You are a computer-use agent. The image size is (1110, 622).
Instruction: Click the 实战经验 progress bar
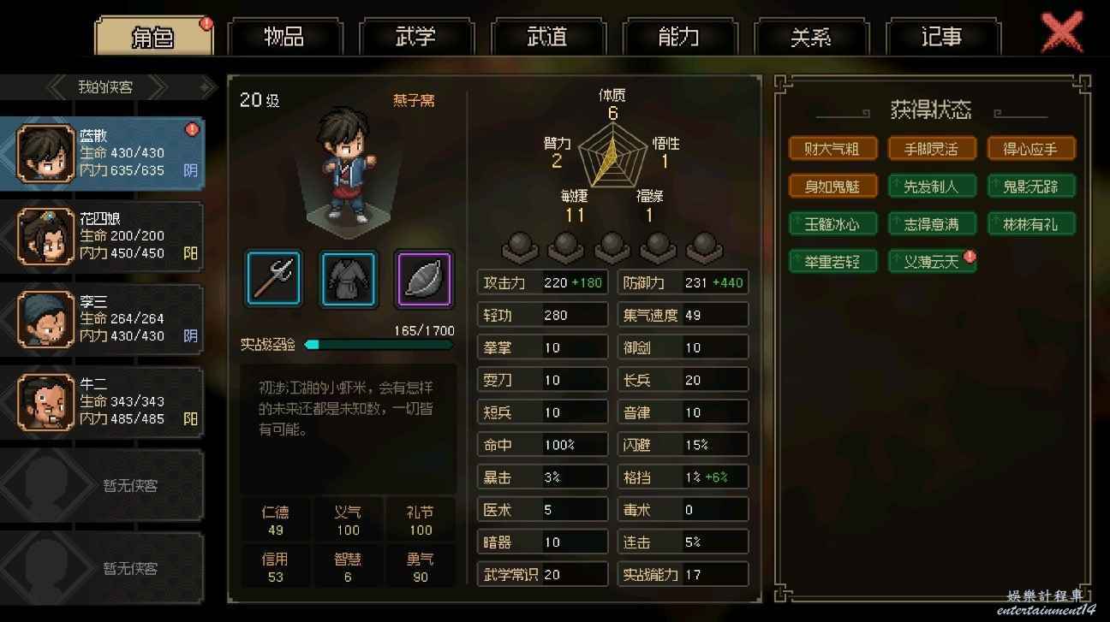(x=379, y=345)
